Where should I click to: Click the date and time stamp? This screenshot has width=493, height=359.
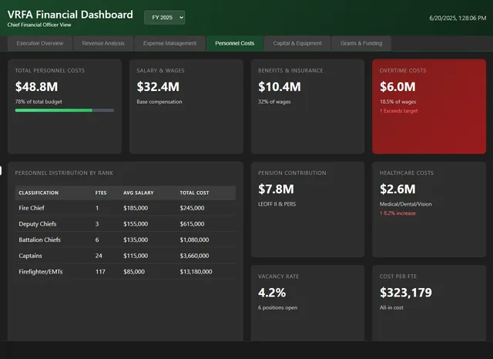tap(458, 18)
